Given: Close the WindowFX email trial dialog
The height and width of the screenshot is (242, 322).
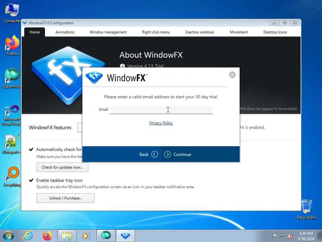Looking at the screenshot, I should 232,75.
